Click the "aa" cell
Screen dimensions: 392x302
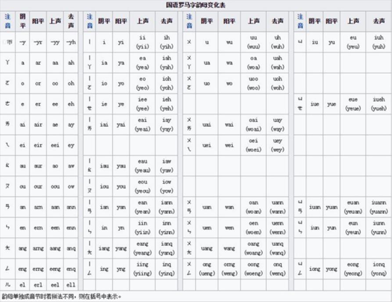(x=55, y=63)
